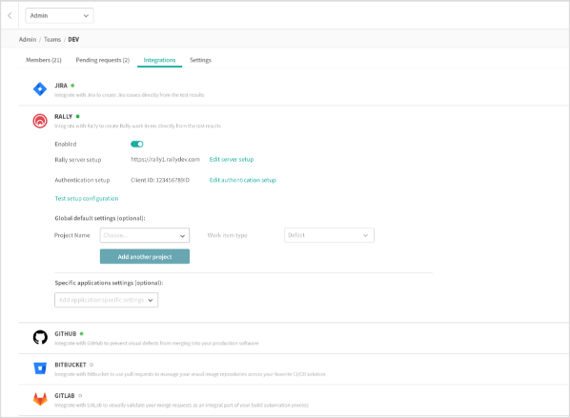The image size is (570, 418).
Task: Expand the Project Name Choose dropdown
Action: [x=145, y=235]
